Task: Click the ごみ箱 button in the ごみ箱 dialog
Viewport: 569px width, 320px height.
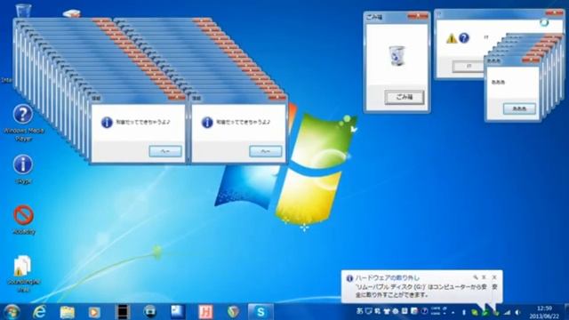Action: click(x=405, y=97)
